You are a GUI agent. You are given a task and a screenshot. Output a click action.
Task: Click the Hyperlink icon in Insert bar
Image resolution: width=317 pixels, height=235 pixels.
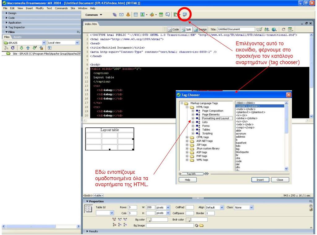pyautogui.click(x=115, y=15)
